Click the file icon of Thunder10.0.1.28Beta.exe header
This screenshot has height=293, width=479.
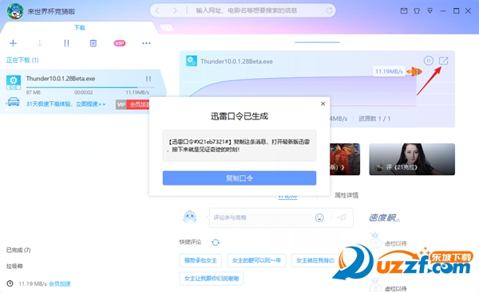point(192,61)
